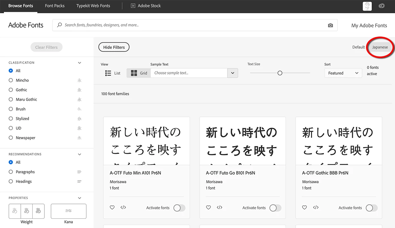The image size is (395, 228).
Task: Select the Headings recommendation
Action: tap(11, 182)
